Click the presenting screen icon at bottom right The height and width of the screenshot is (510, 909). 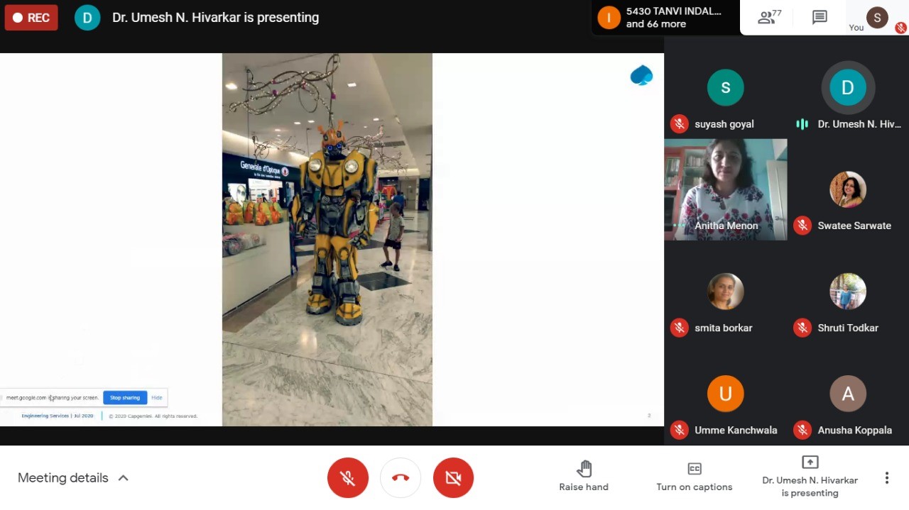[810, 462]
